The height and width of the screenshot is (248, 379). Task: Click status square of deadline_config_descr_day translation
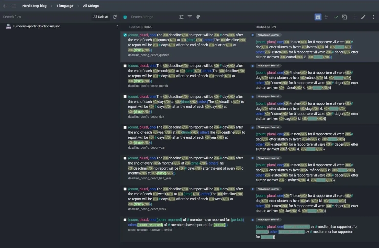pyautogui.click(x=252, y=97)
